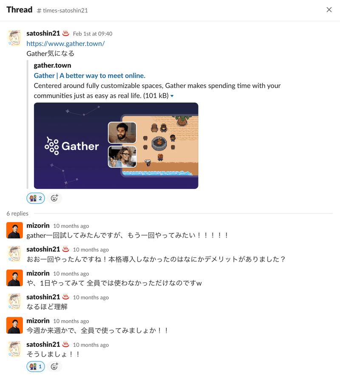
Task: Collapse the link preview image with the arrow
Action: (x=172, y=96)
